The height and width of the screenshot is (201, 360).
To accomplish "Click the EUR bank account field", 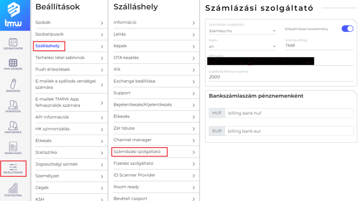I will (x=289, y=131).
